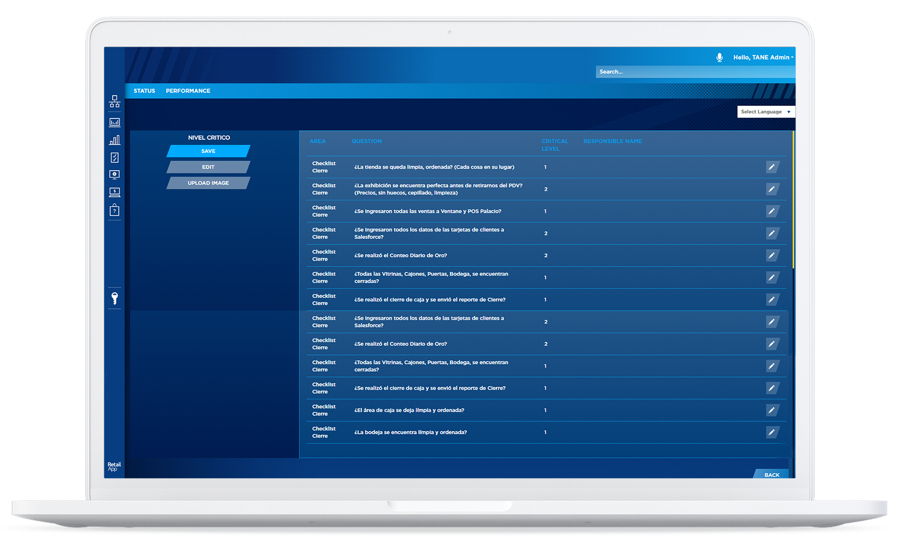This screenshot has width=902, height=555.
Task: Open the Select Language dropdown
Action: pyautogui.click(x=766, y=112)
